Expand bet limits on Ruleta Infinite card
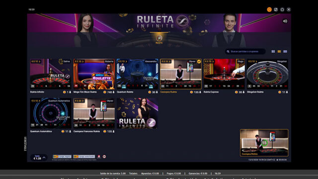This screenshot has width=318, height=179. 36,61
